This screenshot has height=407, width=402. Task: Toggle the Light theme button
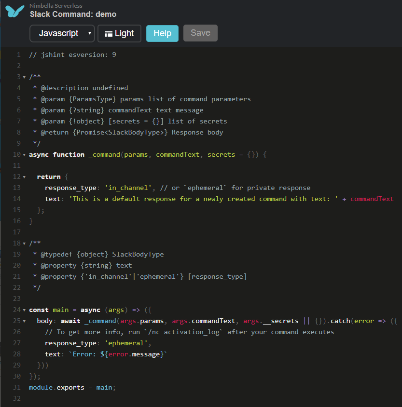click(x=119, y=33)
